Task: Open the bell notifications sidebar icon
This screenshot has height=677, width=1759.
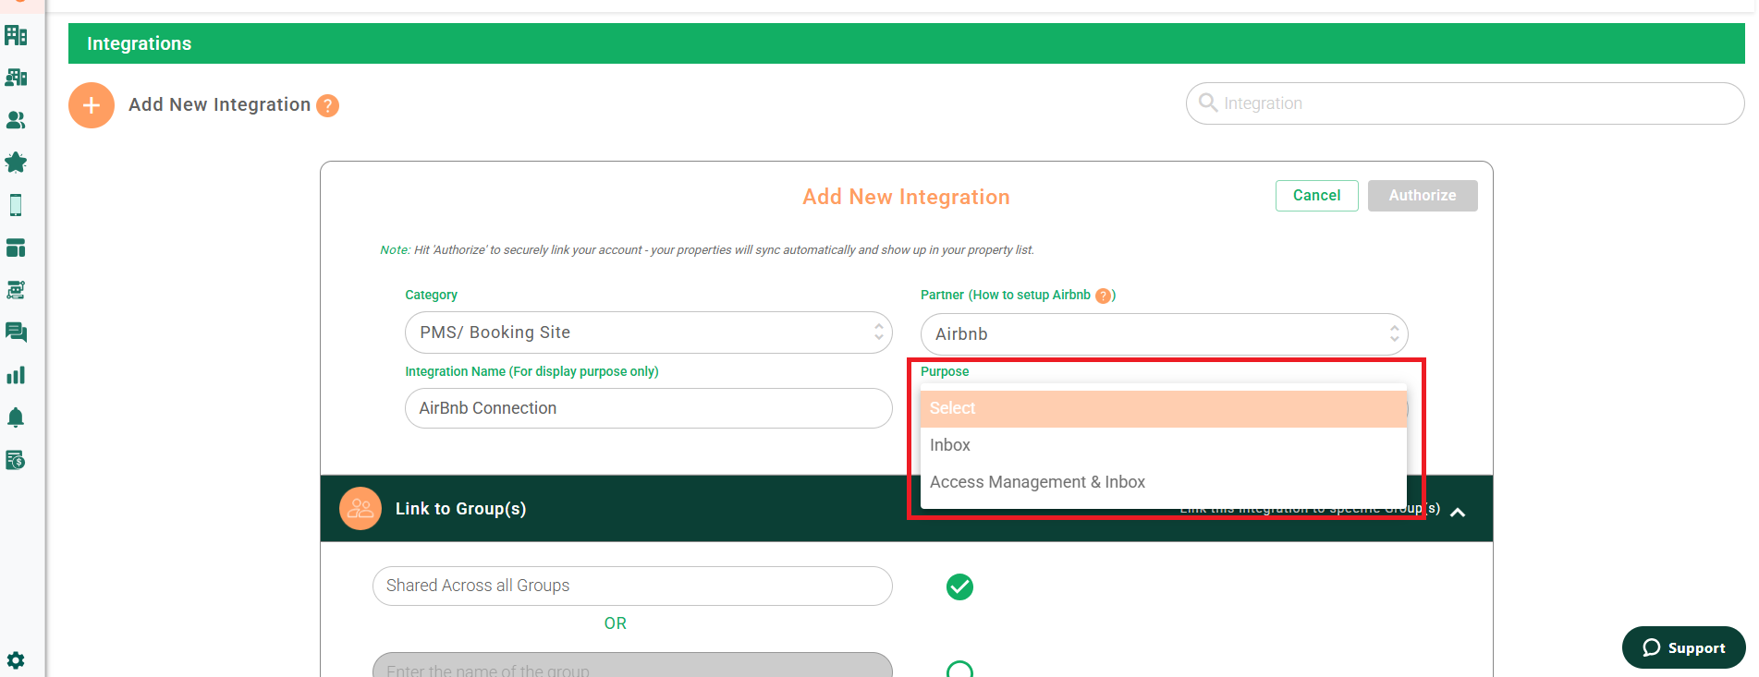Action: click(16, 417)
